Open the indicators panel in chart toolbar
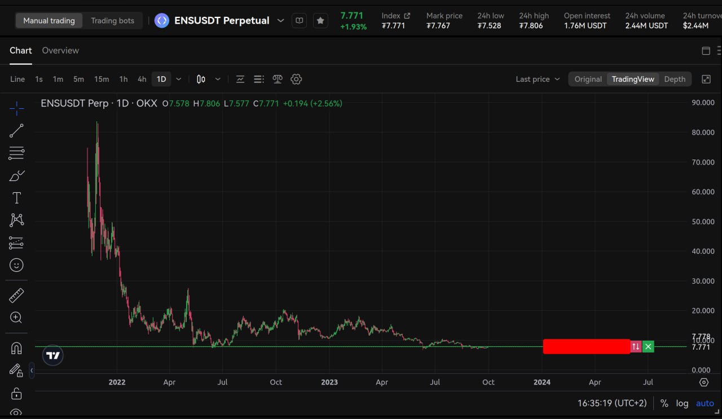The width and height of the screenshot is (722, 419). click(240, 79)
